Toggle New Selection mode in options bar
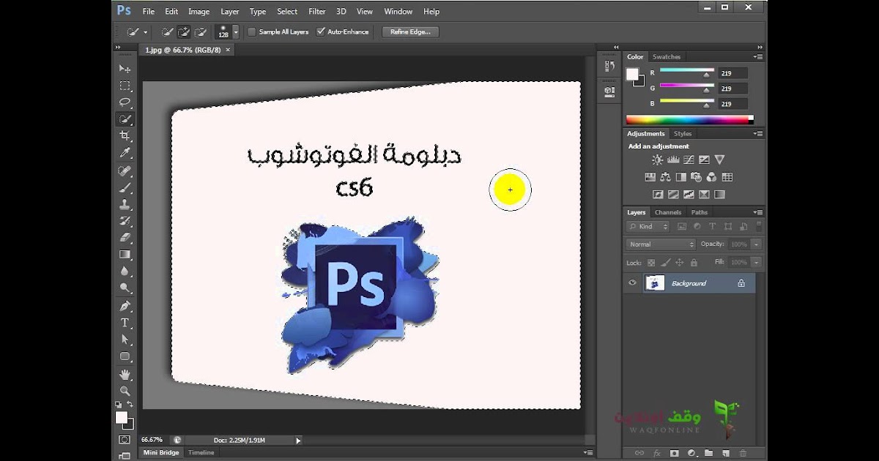Viewport: 879px width, 461px height. tap(167, 32)
